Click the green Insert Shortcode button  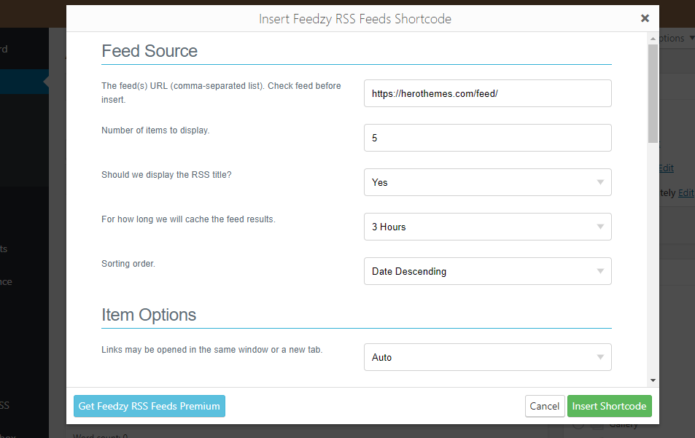click(609, 406)
